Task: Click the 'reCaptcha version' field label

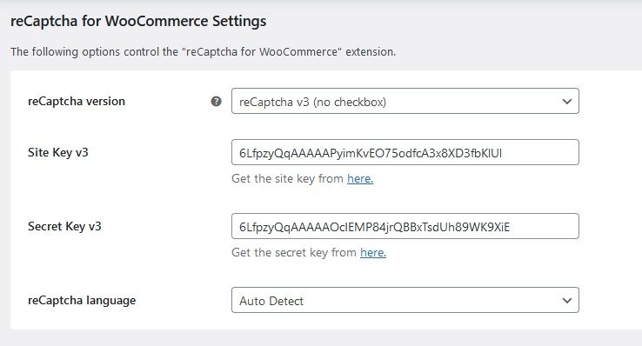Action: [77, 101]
